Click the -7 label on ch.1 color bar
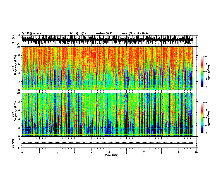 tap(206, 87)
